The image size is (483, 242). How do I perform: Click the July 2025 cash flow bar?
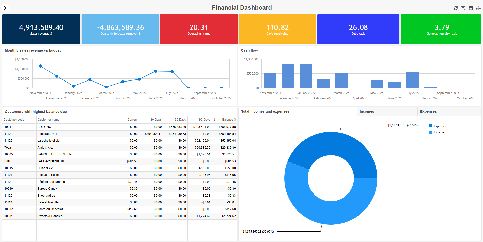(412, 80)
